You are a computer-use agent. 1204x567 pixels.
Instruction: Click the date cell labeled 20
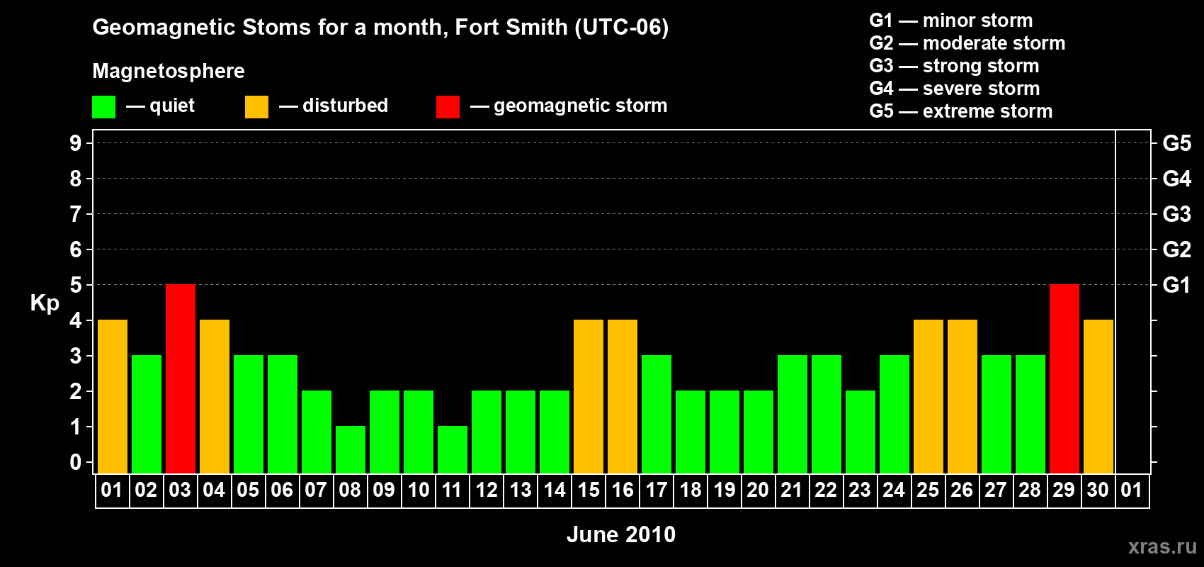(758, 490)
